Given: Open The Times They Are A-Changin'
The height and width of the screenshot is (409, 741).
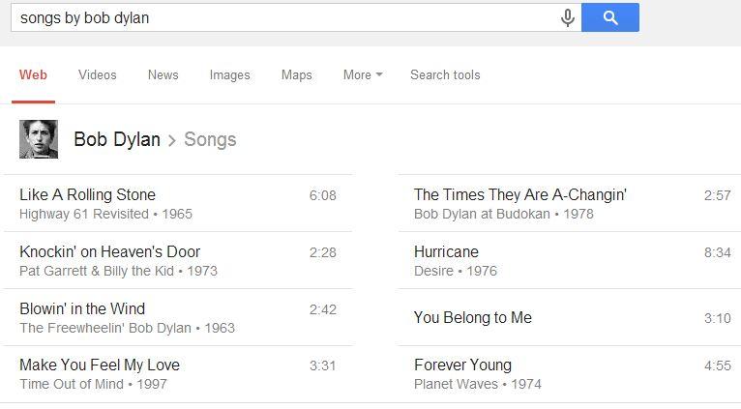Looking at the screenshot, I should coord(520,195).
